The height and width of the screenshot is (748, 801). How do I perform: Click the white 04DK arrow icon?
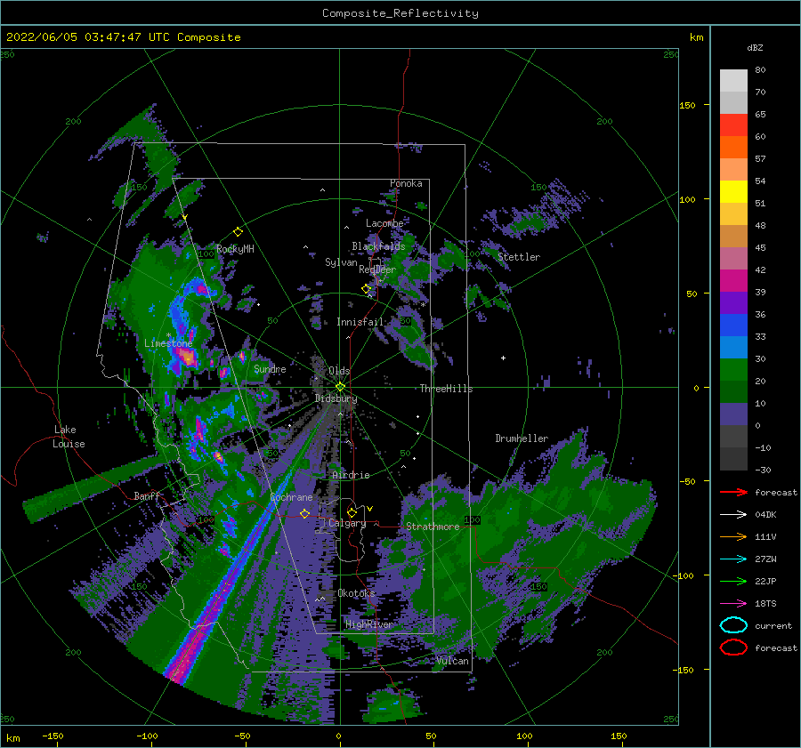(x=733, y=515)
